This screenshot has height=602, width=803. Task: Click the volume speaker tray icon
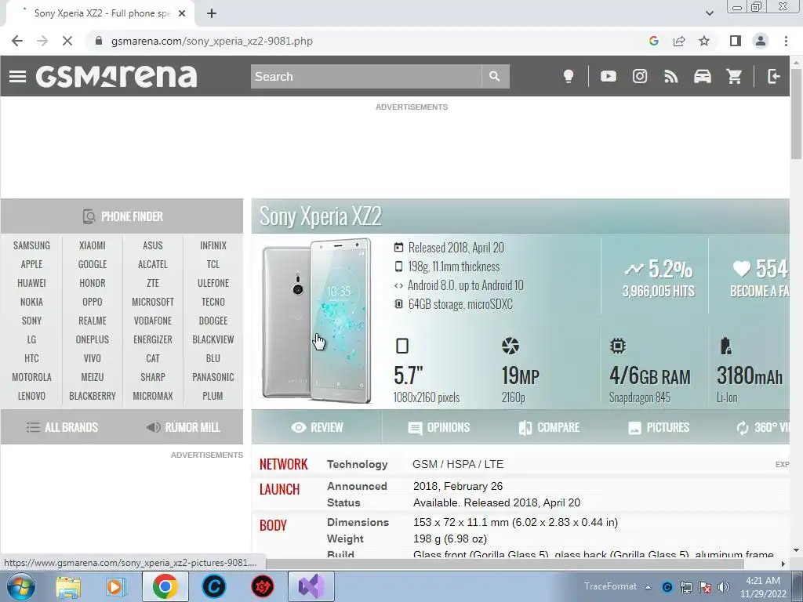pos(723,587)
